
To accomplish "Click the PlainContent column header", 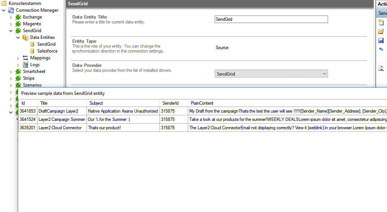I will 202,103.
